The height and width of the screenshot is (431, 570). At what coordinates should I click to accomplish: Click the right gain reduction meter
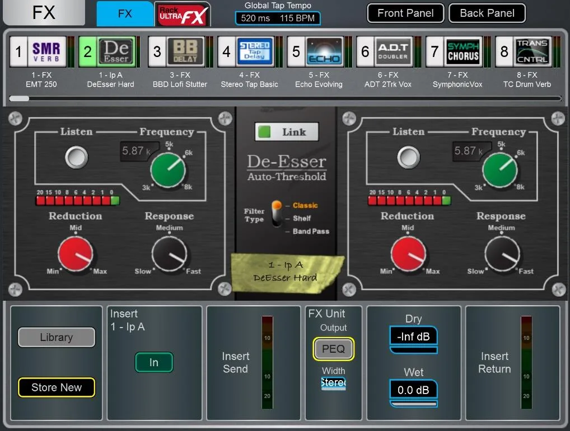pyautogui.click(x=410, y=200)
